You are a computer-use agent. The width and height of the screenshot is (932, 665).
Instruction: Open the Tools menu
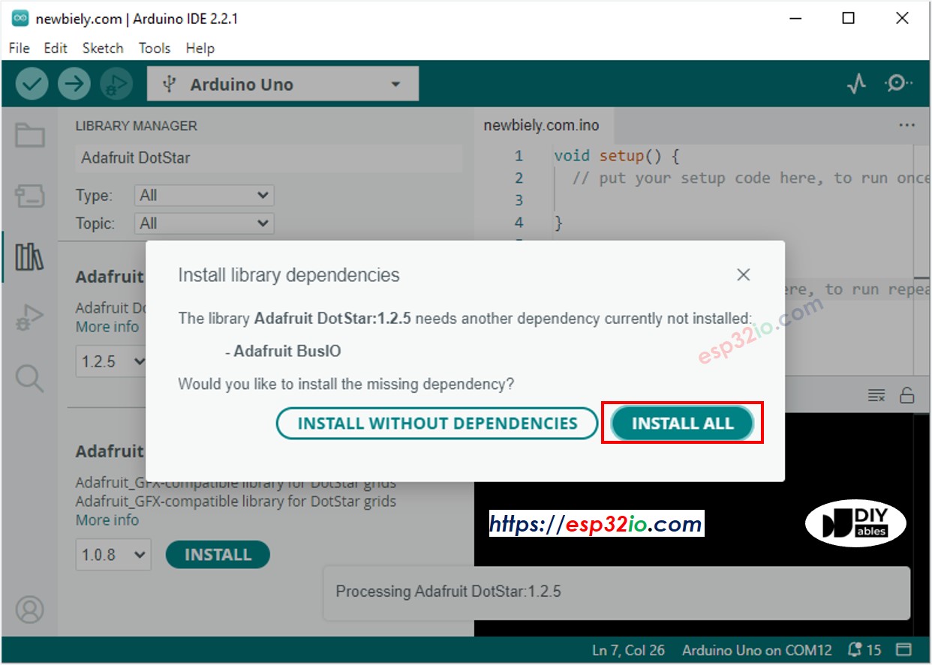[x=155, y=48]
